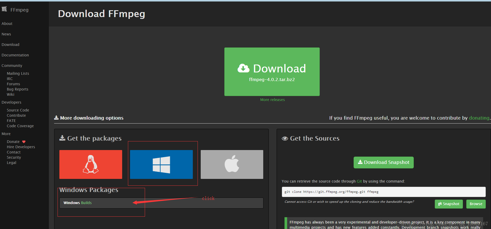Open the About page in sidebar

(7, 24)
